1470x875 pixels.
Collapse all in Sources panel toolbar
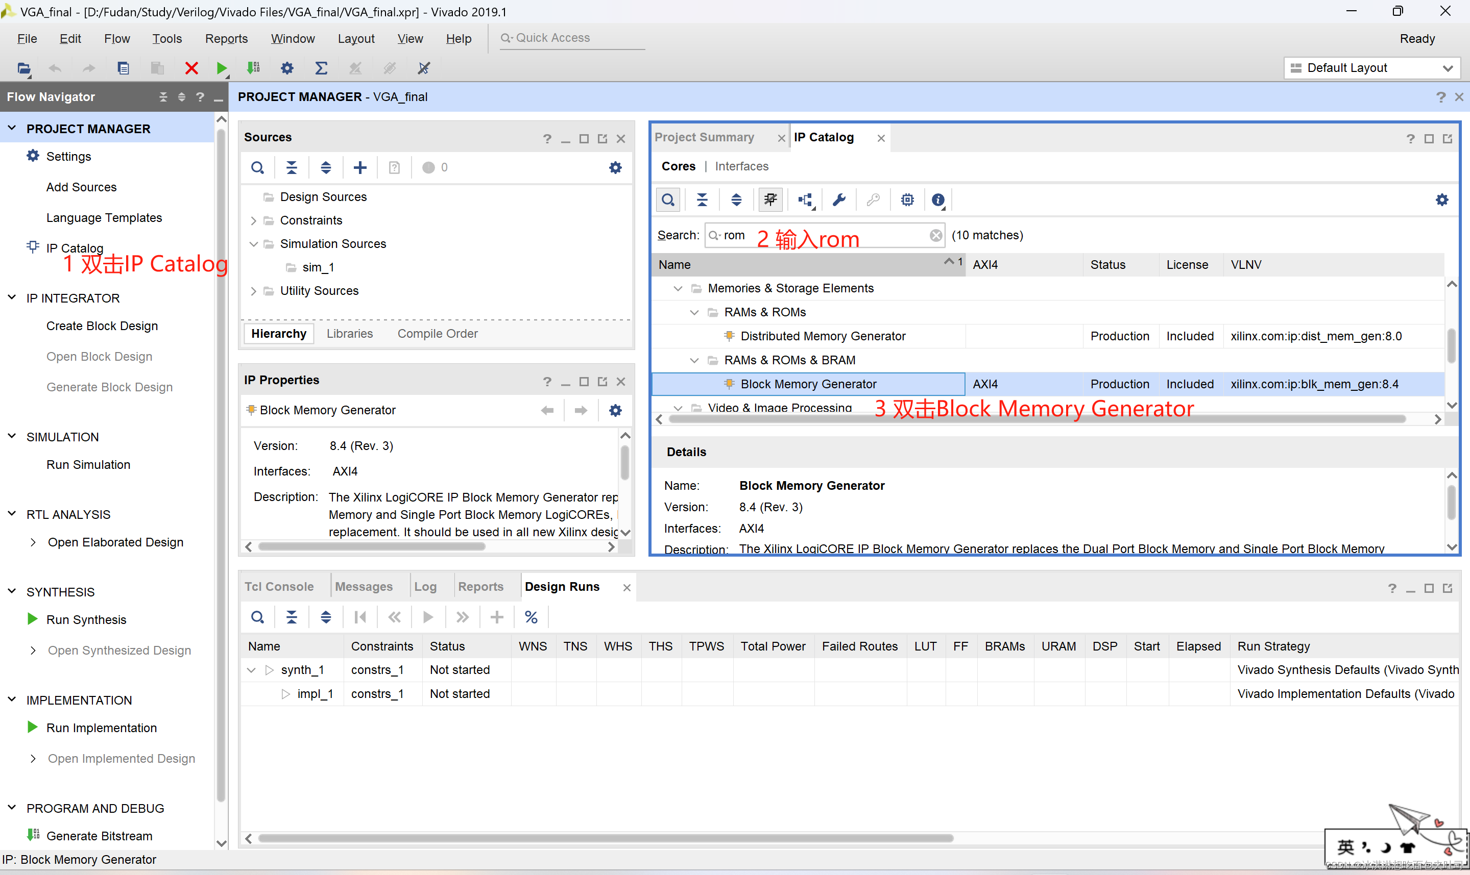pyautogui.click(x=292, y=167)
